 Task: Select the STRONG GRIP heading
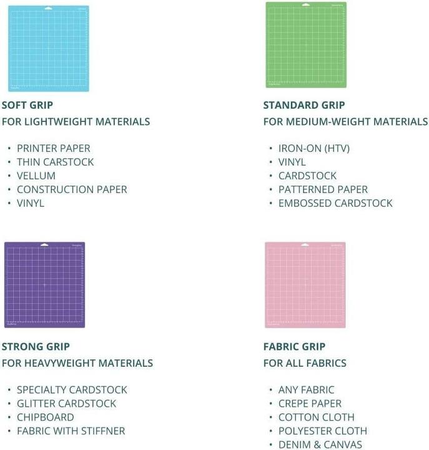point(36,346)
